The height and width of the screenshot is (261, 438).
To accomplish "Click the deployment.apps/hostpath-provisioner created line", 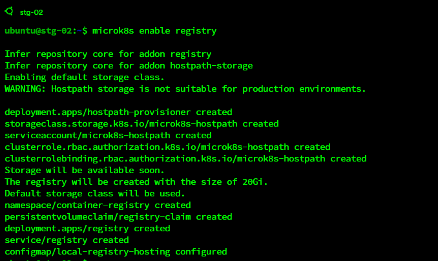I will (x=118, y=112).
